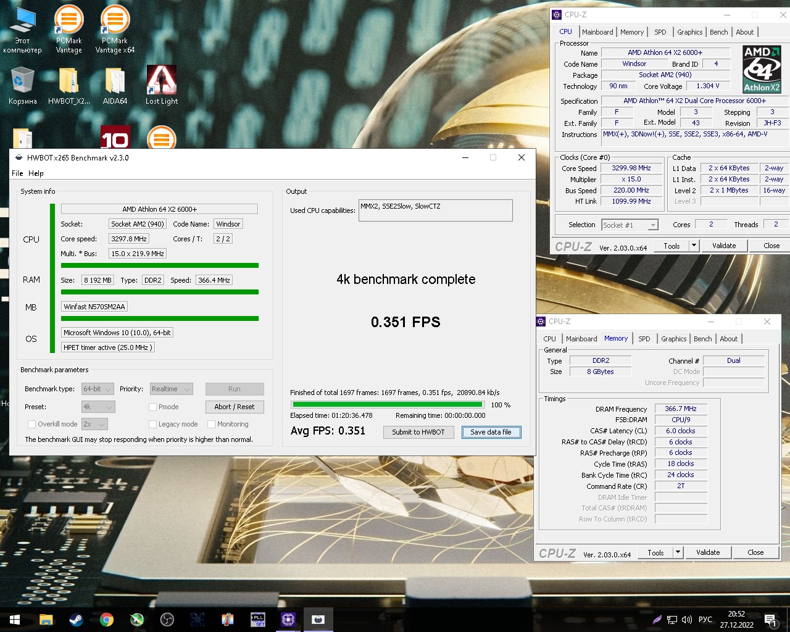Click the Used CPU capabilities text box
The height and width of the screenshot is (632, 790).
click(x=436, y=210)
